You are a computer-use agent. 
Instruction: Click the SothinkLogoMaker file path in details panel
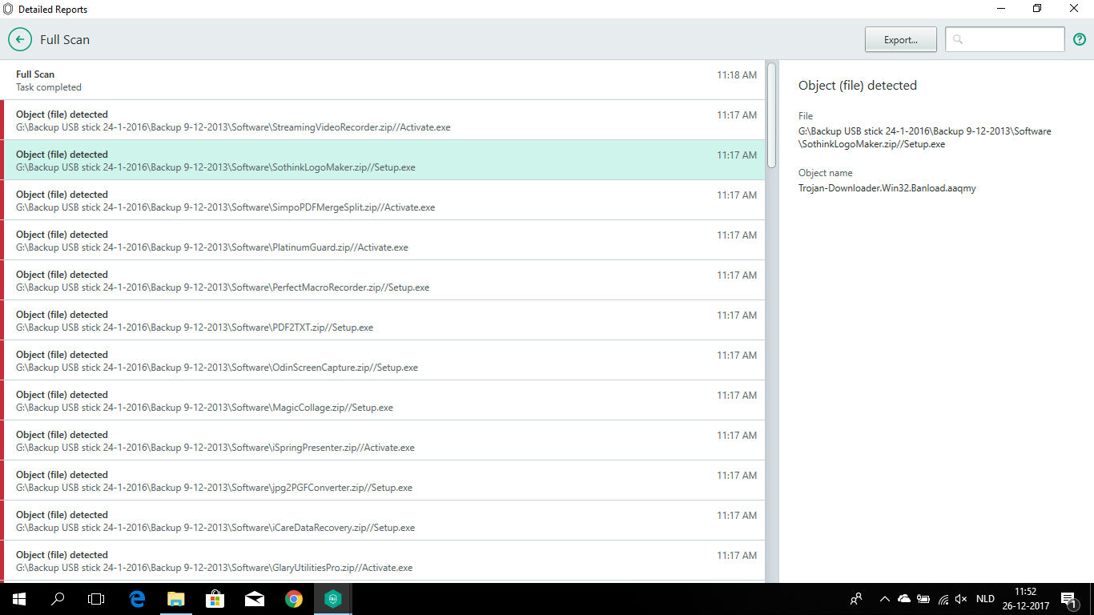(x=925, y=138)
